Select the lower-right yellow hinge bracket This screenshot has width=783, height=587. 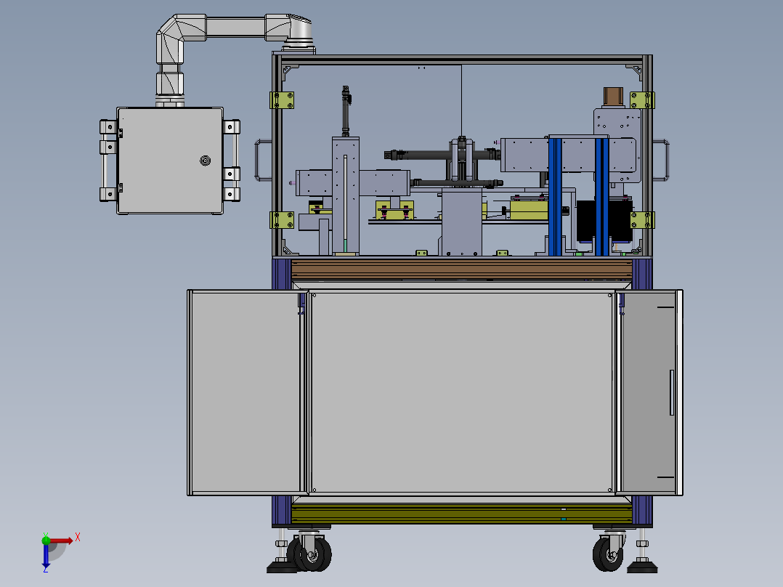[x=642, y=220]
